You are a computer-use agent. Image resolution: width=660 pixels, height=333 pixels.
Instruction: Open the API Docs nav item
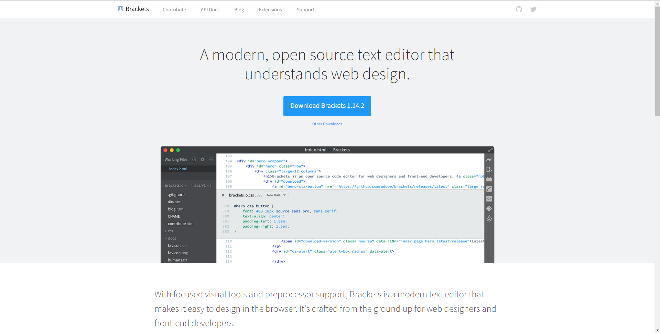tap(210, 10)
